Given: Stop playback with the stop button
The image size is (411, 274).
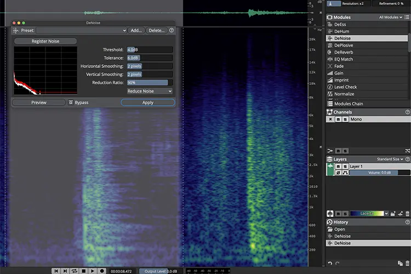Looking at the screenshot, I should pyautogui.click(x=84, y=271).
